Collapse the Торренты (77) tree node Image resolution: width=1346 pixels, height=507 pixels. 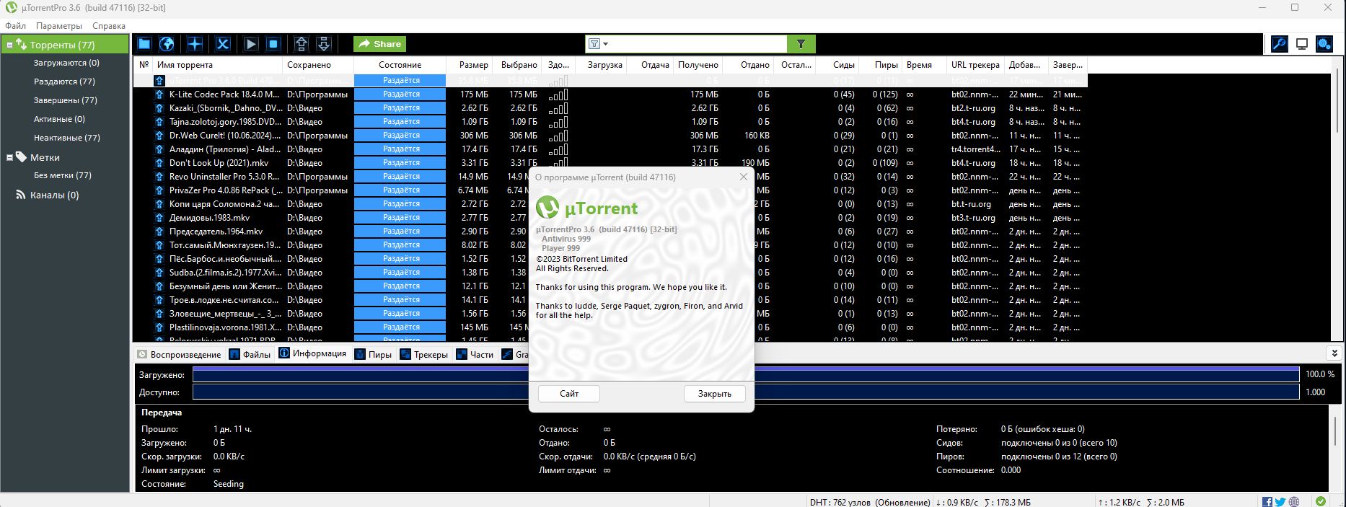(x=10, y=45)
